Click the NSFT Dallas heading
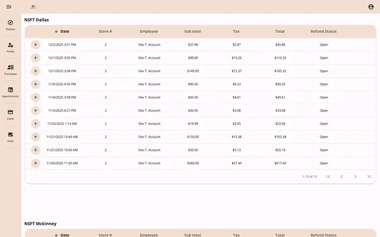380x237 pixels. pos(36,20)
